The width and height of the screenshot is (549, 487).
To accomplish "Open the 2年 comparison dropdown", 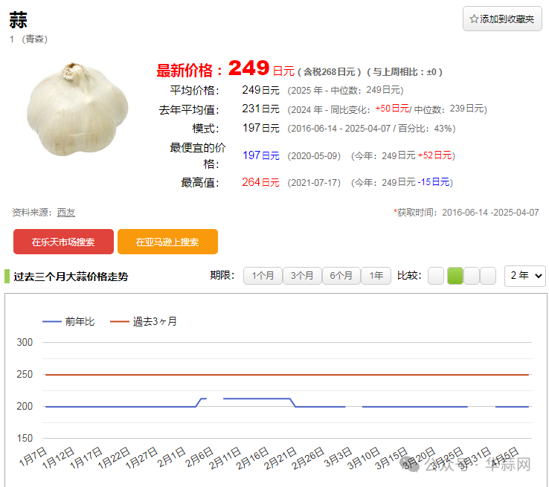I will click(524, 276).
